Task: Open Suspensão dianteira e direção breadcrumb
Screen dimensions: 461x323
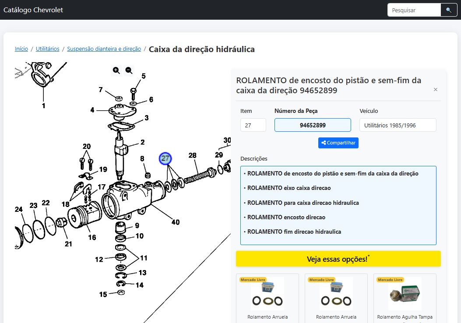Action: [104, 49]
